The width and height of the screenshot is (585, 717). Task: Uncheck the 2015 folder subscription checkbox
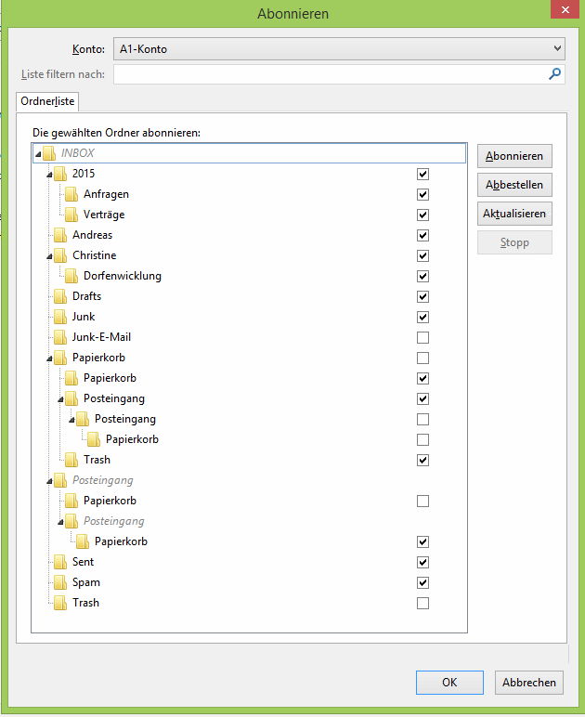(x=422, y=175)
